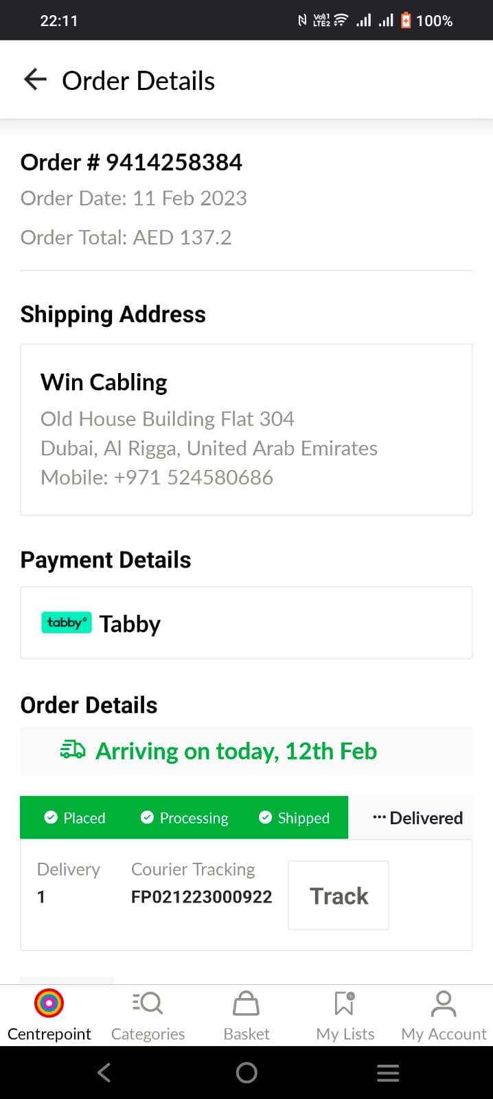Screen dimensions: 493x1099
Task: Click the Track button
Action: pyautogui.click(x=339, y=896)
